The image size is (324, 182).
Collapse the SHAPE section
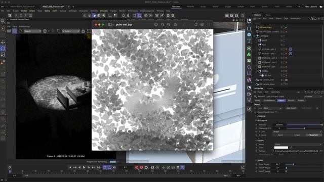[259, 160]
